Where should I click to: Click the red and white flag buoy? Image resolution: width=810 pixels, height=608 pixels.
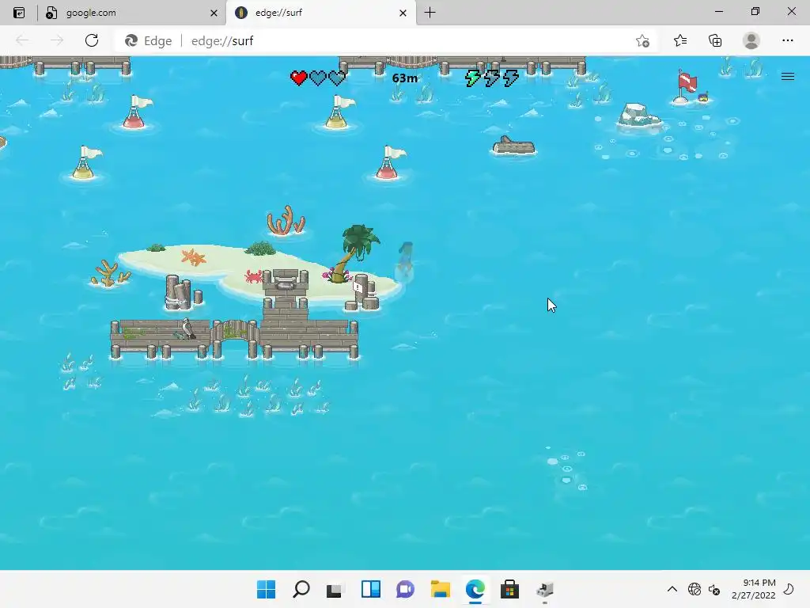686,87
